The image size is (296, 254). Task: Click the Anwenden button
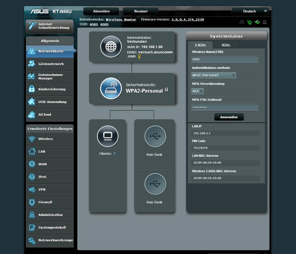(x=229, y=117)
